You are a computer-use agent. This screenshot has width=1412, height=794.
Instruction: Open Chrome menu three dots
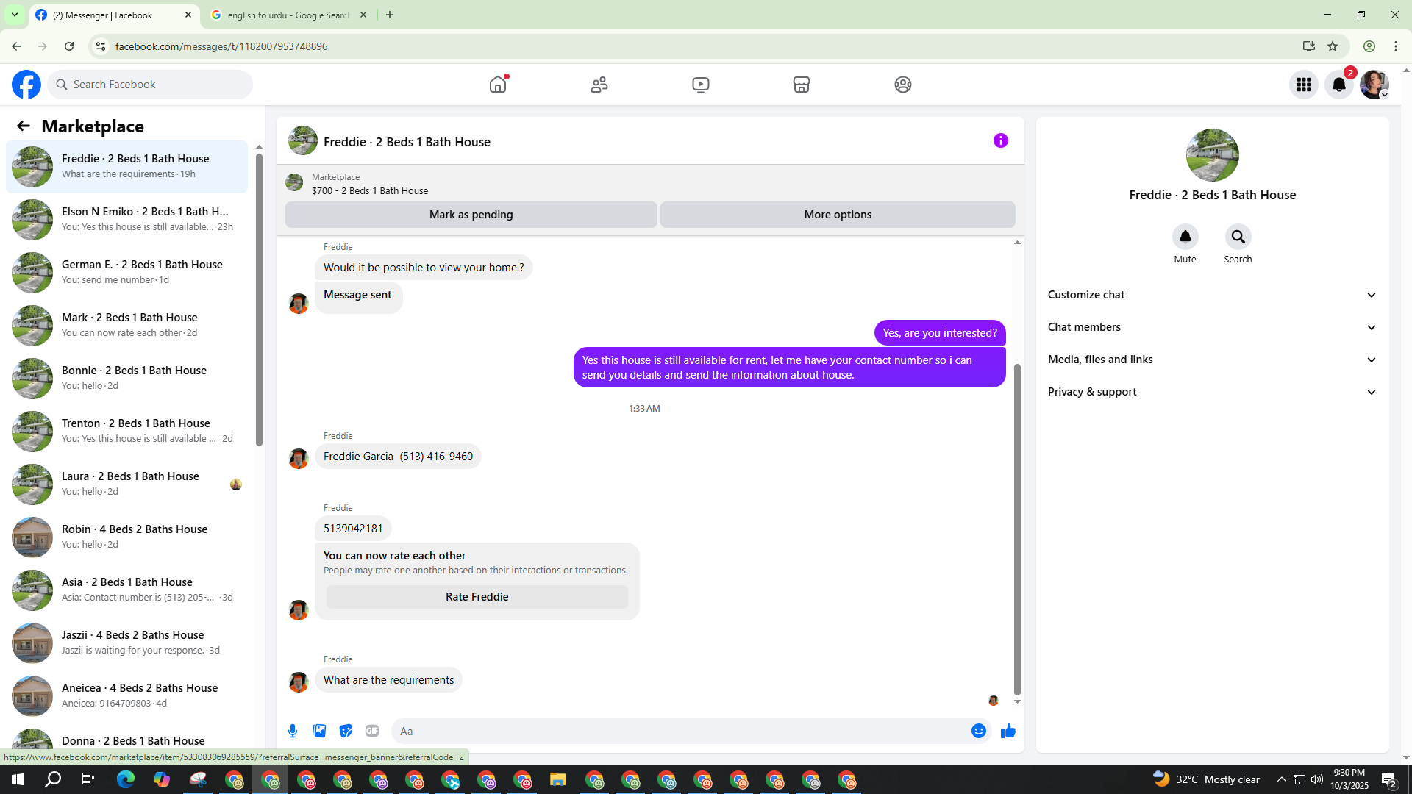pos(1396,46)
